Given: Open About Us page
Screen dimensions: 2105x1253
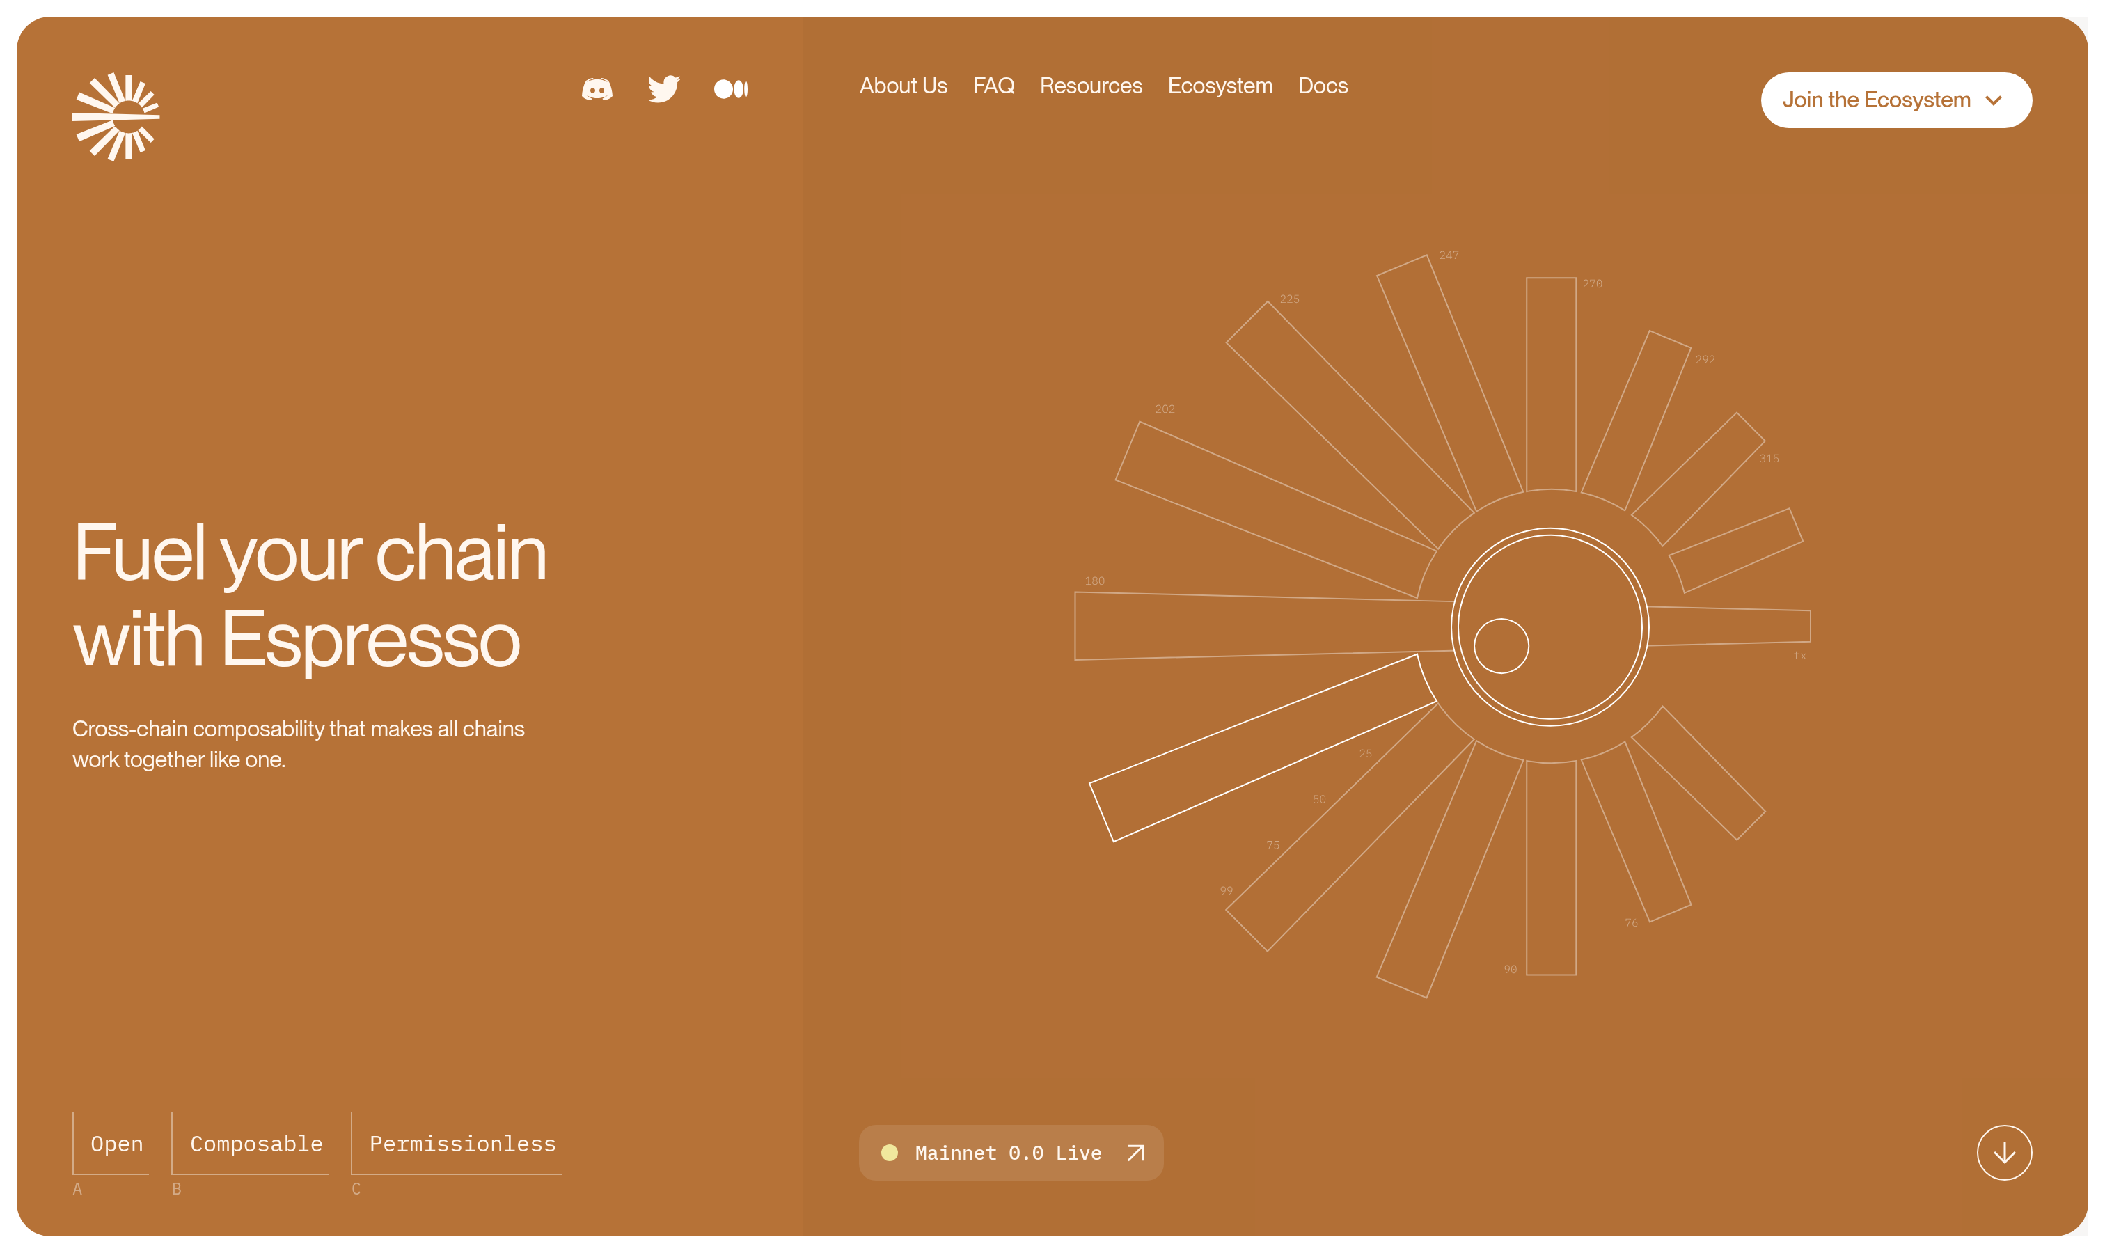Looking at the screenshot, I should pyautogui.click(x=903, y=86).
